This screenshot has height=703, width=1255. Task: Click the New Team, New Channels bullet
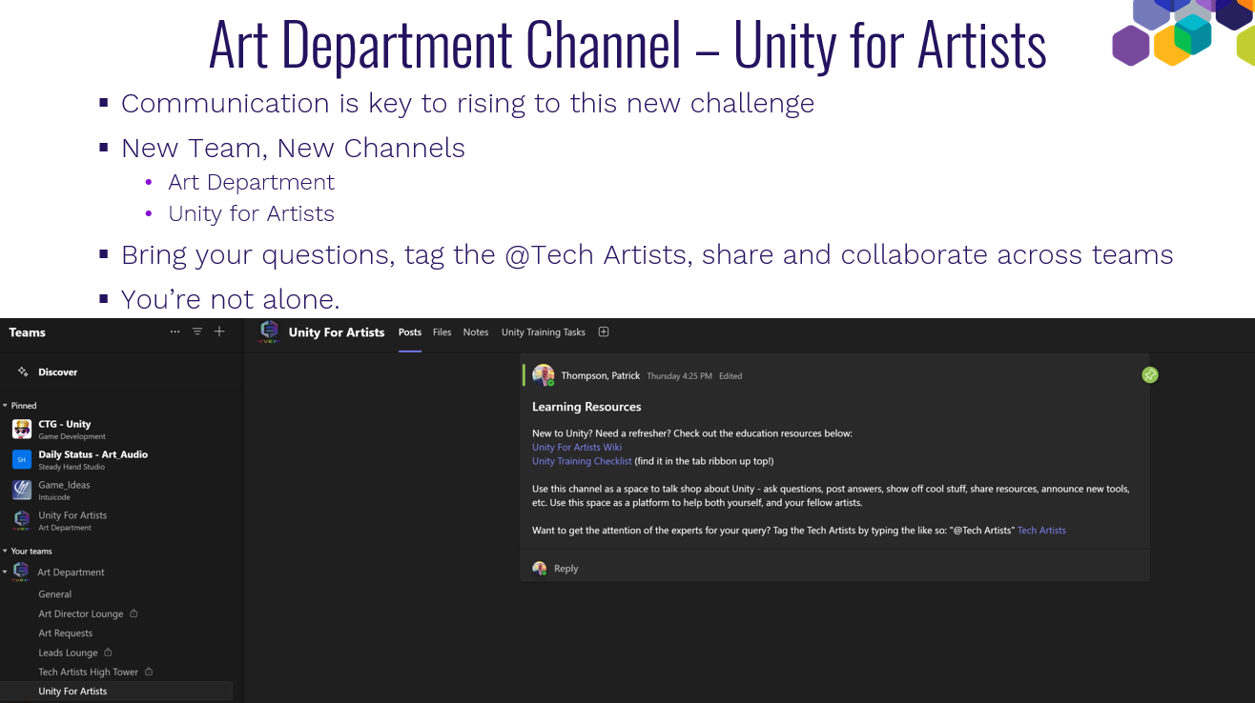coord(293,149)
